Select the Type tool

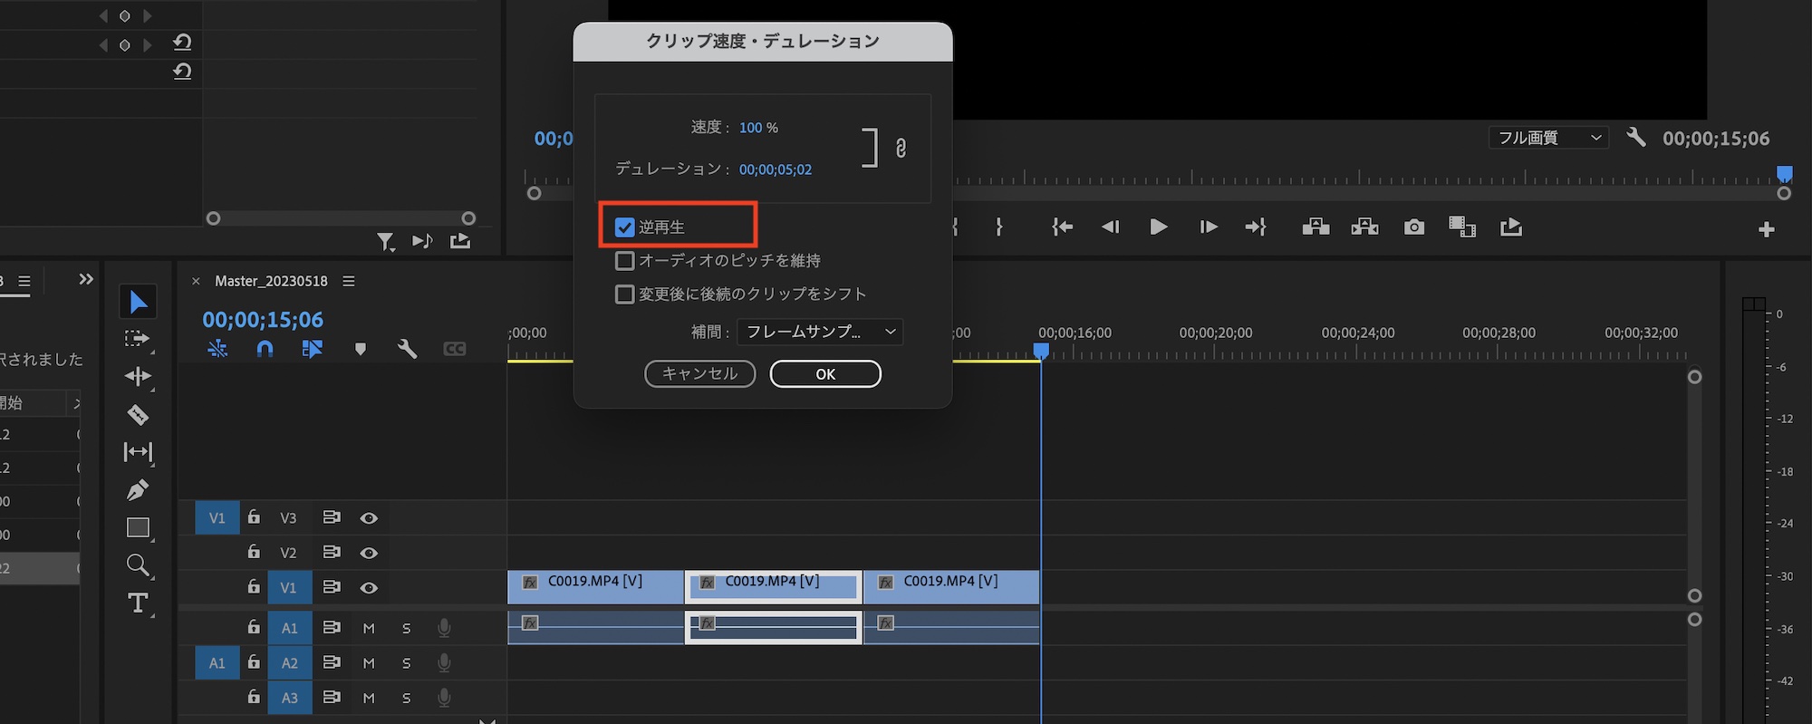point(138,603)
